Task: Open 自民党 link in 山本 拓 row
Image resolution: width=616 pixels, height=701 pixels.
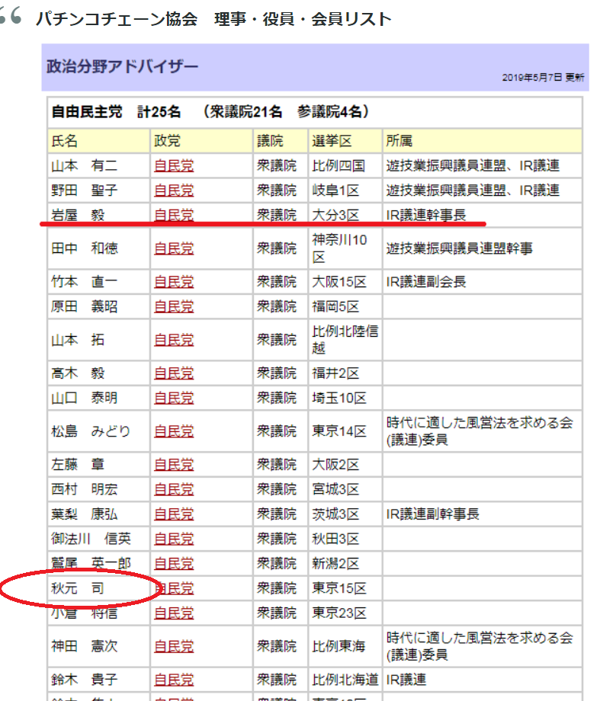Action: click(x=174, y=340)
